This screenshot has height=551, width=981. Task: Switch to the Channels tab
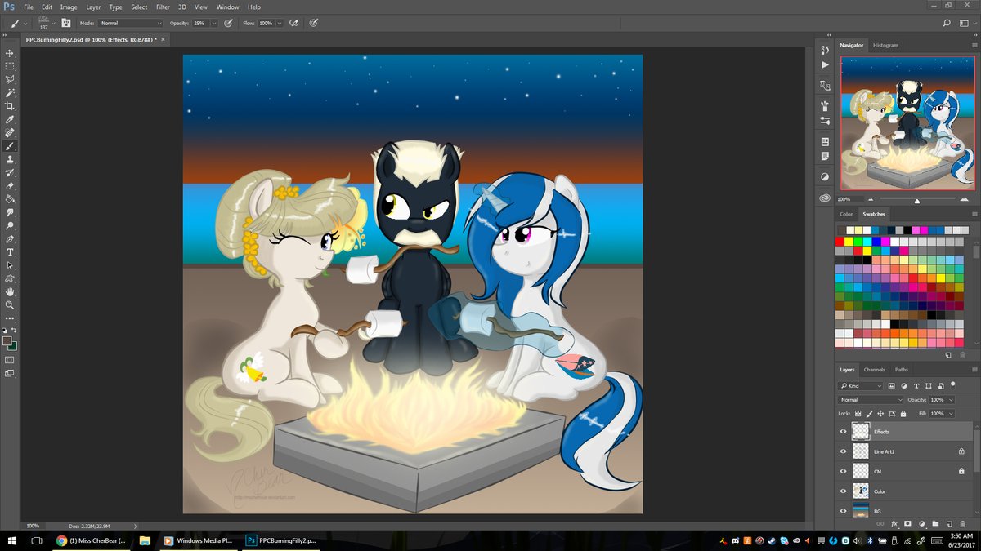(874, 370)
